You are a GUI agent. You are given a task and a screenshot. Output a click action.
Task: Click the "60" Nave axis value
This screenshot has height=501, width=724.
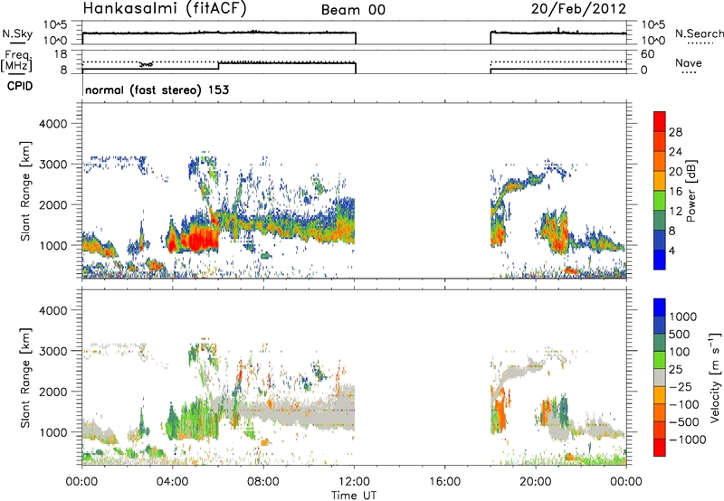click(x=647, y=54)
